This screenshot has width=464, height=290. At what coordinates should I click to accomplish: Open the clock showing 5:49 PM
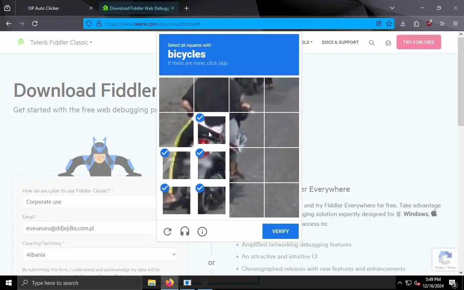433,283
